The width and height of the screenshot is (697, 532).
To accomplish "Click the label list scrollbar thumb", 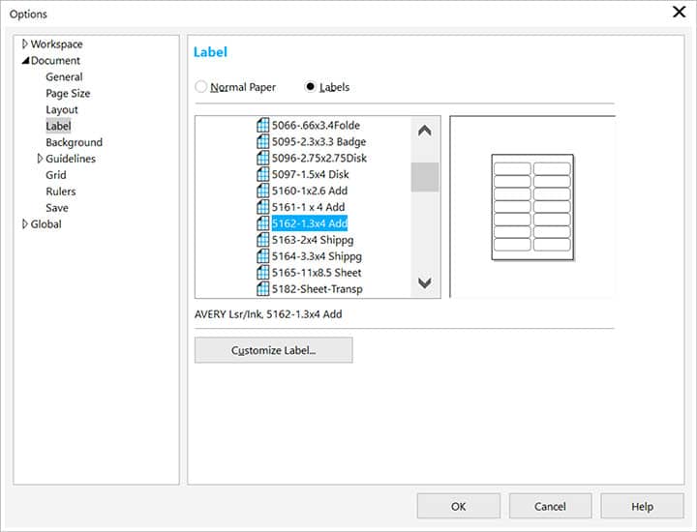I will pyautogui.click(x=425, y=177).
